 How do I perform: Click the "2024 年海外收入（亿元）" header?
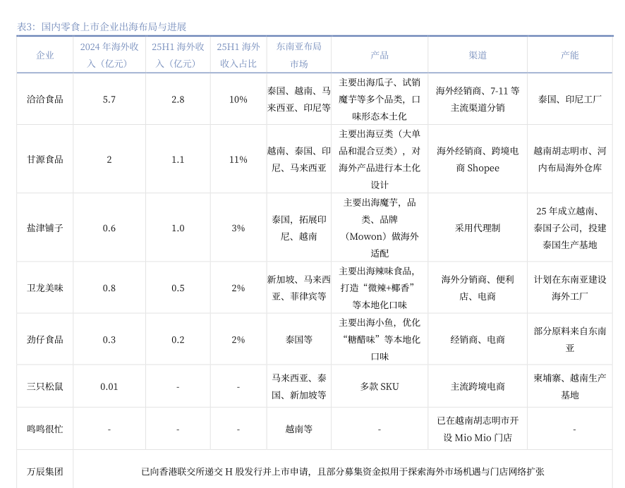(x=109, y=55)
